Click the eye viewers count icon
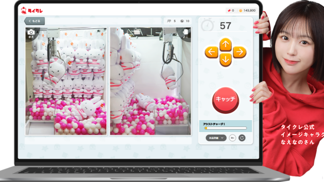The height and width of the screenshot is (182, 324). pyautogui.click(x=182, y=21)
